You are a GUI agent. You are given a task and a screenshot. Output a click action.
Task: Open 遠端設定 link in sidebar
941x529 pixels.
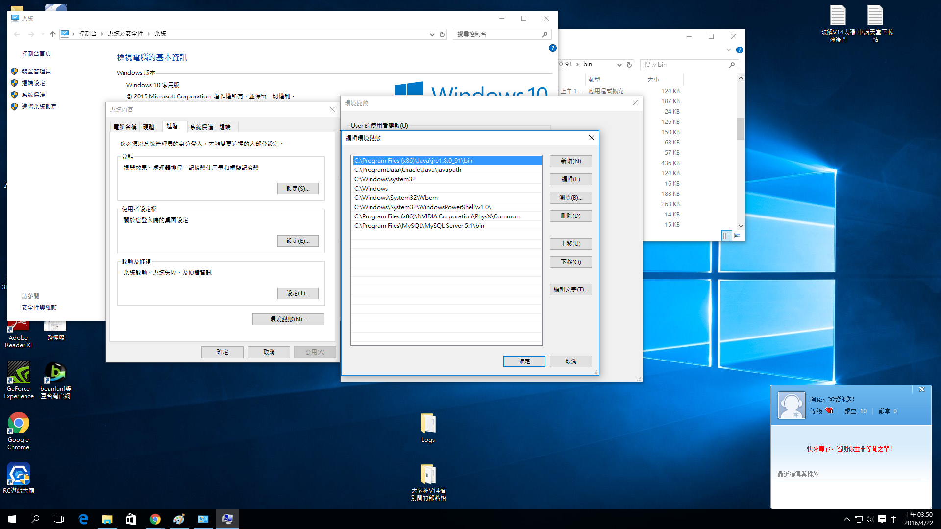pos(33,83)
